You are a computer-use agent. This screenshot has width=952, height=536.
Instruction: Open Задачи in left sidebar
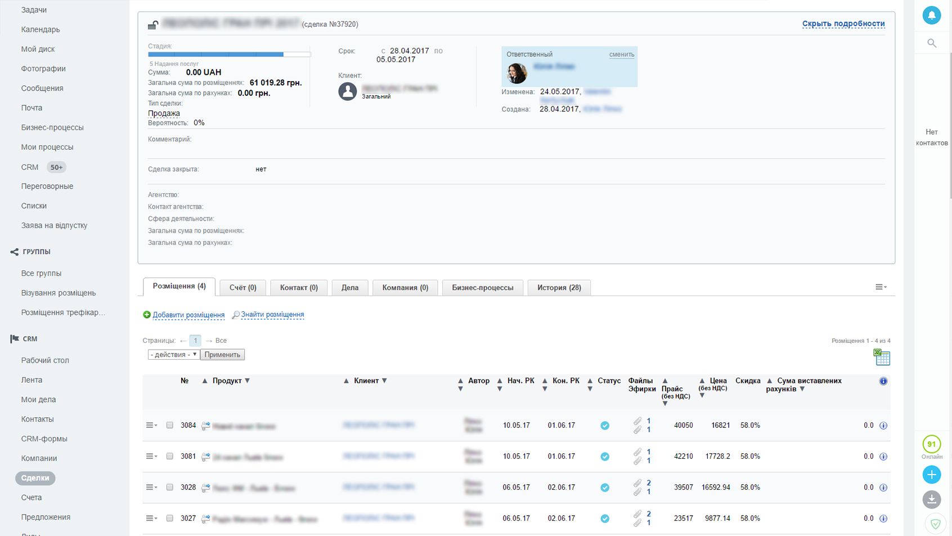point(34,10)
